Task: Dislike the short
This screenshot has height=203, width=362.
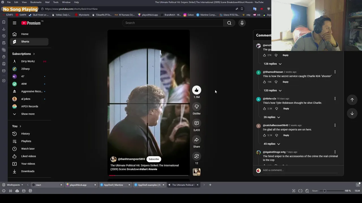Action: tap(197, 107)
